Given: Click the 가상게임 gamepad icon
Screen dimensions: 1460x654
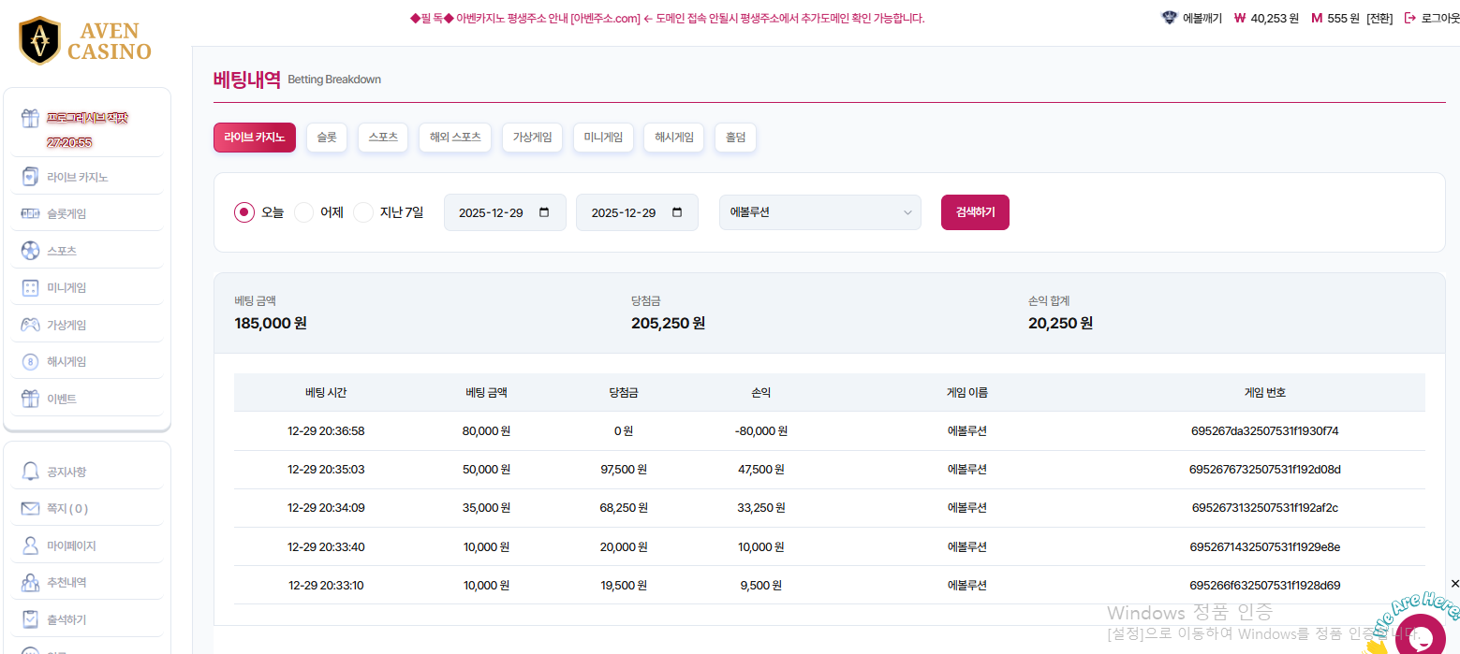Looking at the screenshot, I should point(30,325).
